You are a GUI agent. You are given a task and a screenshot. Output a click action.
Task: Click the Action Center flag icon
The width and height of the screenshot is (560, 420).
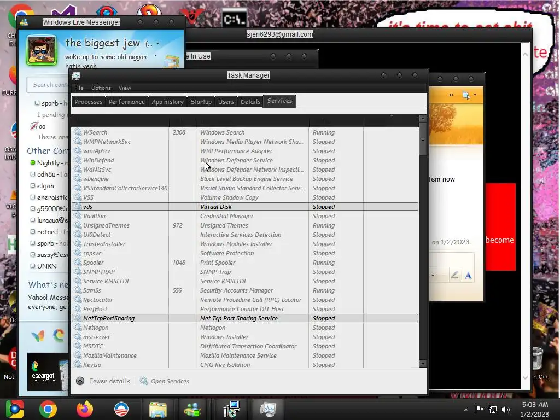[479, 409]
